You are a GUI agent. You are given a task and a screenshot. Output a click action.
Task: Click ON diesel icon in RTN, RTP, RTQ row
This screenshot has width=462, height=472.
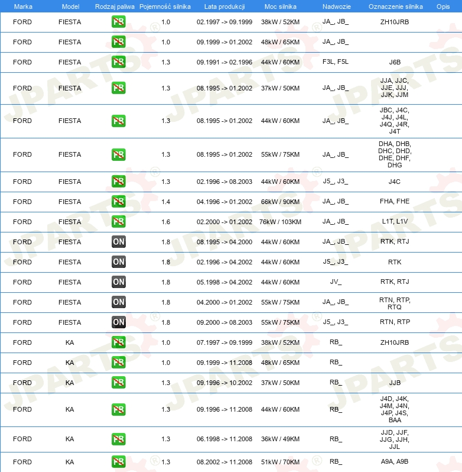click(x=118, y=302)
